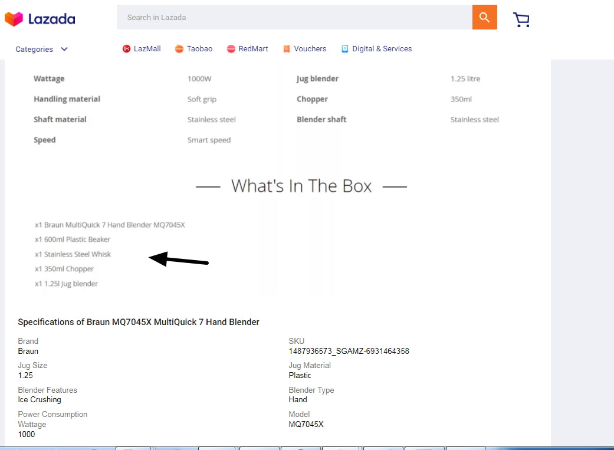Click the Stainless Steel Whisk list item

point(73,254)
